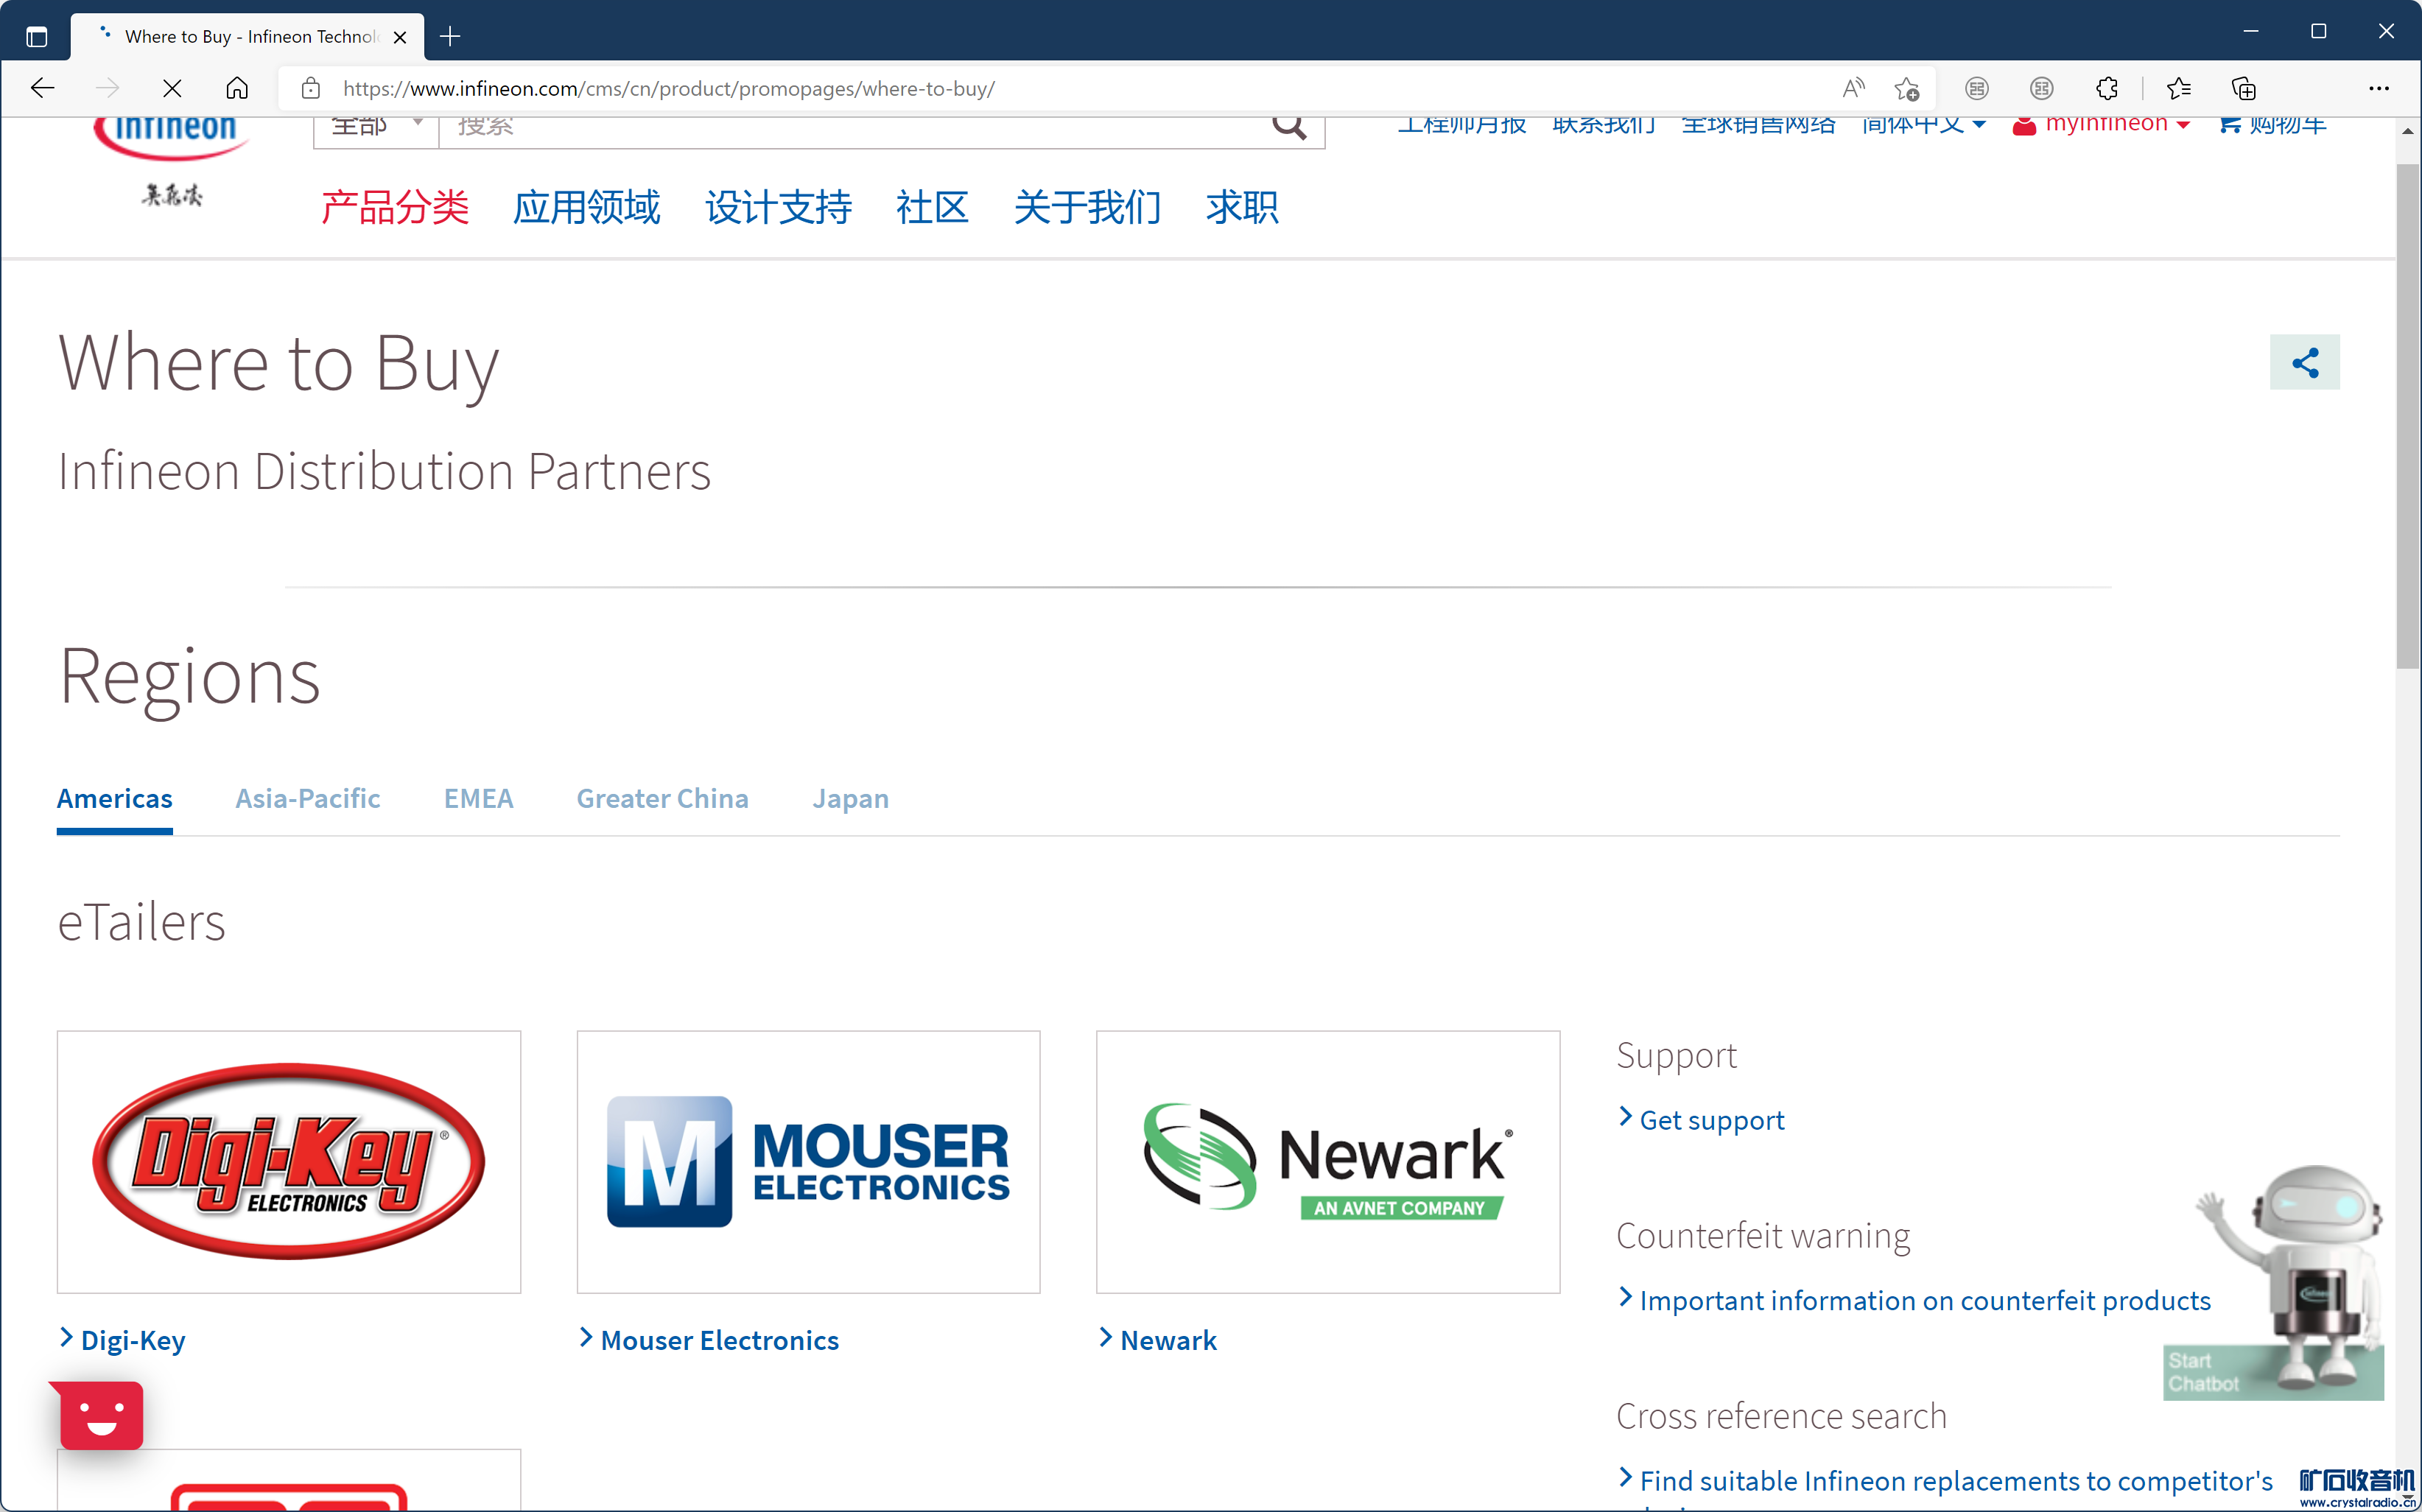The image size is (2422, 1512).
Task: Click the Read aloud icon
Action: tap(1853, 89)
